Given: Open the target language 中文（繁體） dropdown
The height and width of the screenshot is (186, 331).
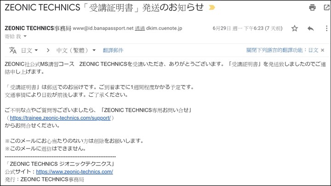Looking at the screenshot, I should (x=76, y=50).
